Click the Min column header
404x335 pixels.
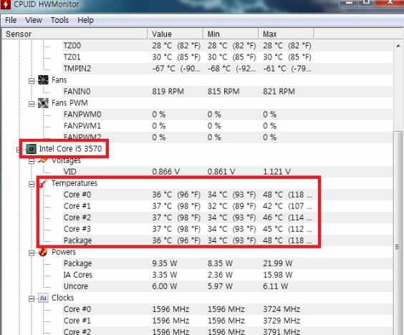click(231, 34)
